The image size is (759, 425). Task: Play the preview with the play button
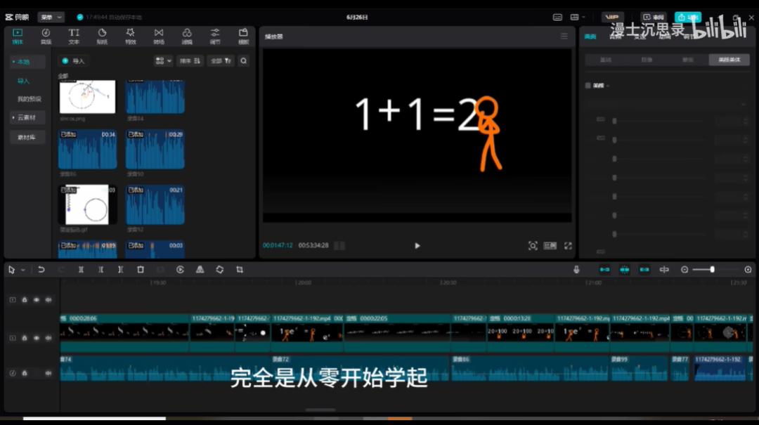(x=417, y=246)
